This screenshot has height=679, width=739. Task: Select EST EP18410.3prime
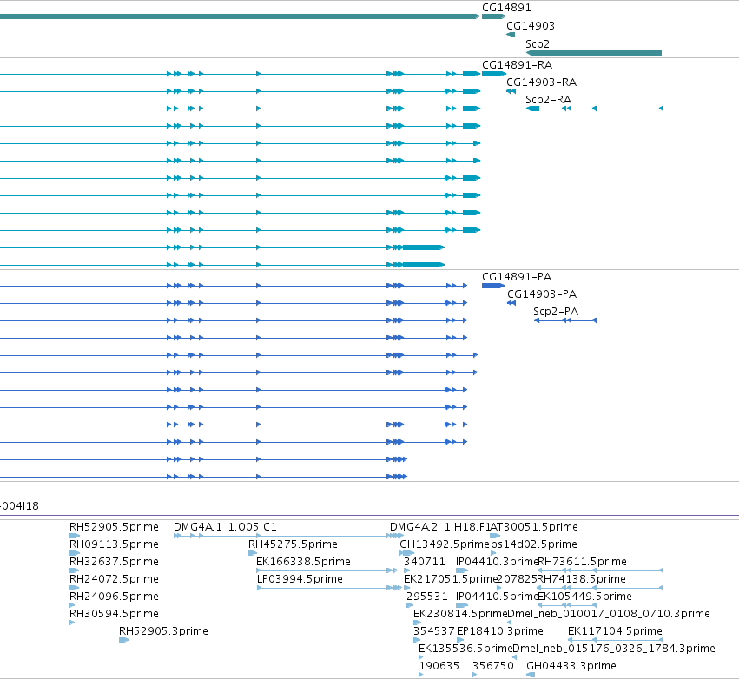pyautogui.click(x=500, y=631)
